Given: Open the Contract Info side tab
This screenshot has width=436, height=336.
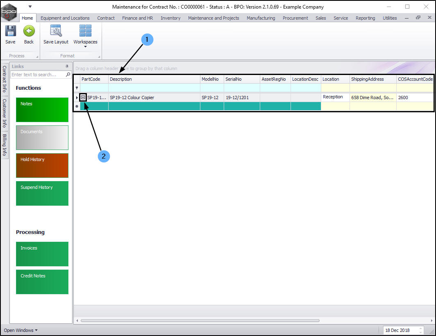Looking at the screenshot, I should tap(5, 79).
